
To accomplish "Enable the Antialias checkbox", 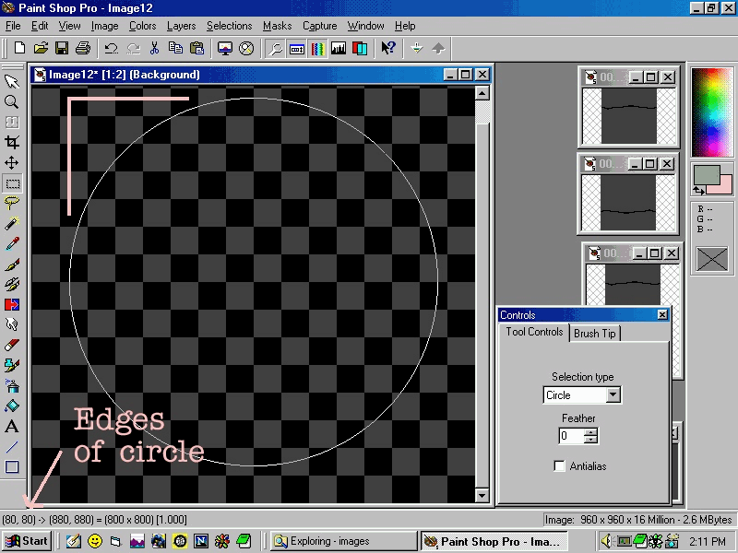I will (x=560, y=466).
